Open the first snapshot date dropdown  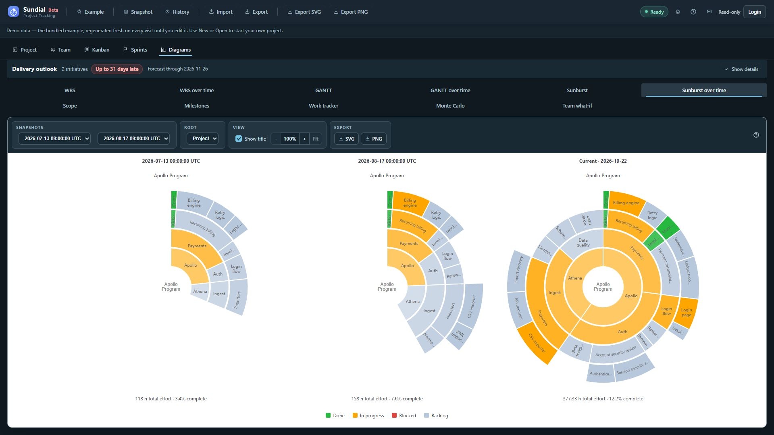pos(54,139)
